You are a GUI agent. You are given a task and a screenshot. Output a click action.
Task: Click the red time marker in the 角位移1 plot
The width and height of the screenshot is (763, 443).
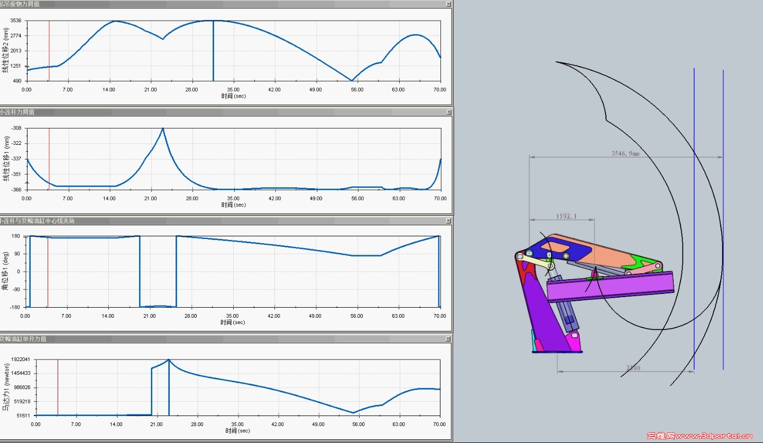pos(48,271)
